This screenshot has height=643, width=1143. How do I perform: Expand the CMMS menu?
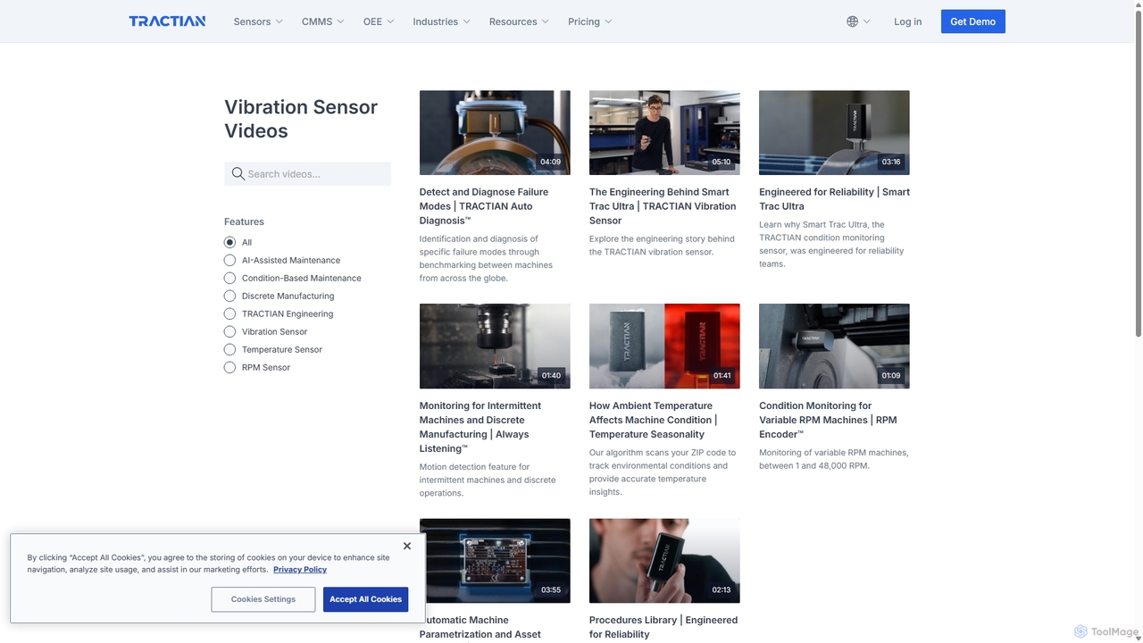tap(322, 21)
